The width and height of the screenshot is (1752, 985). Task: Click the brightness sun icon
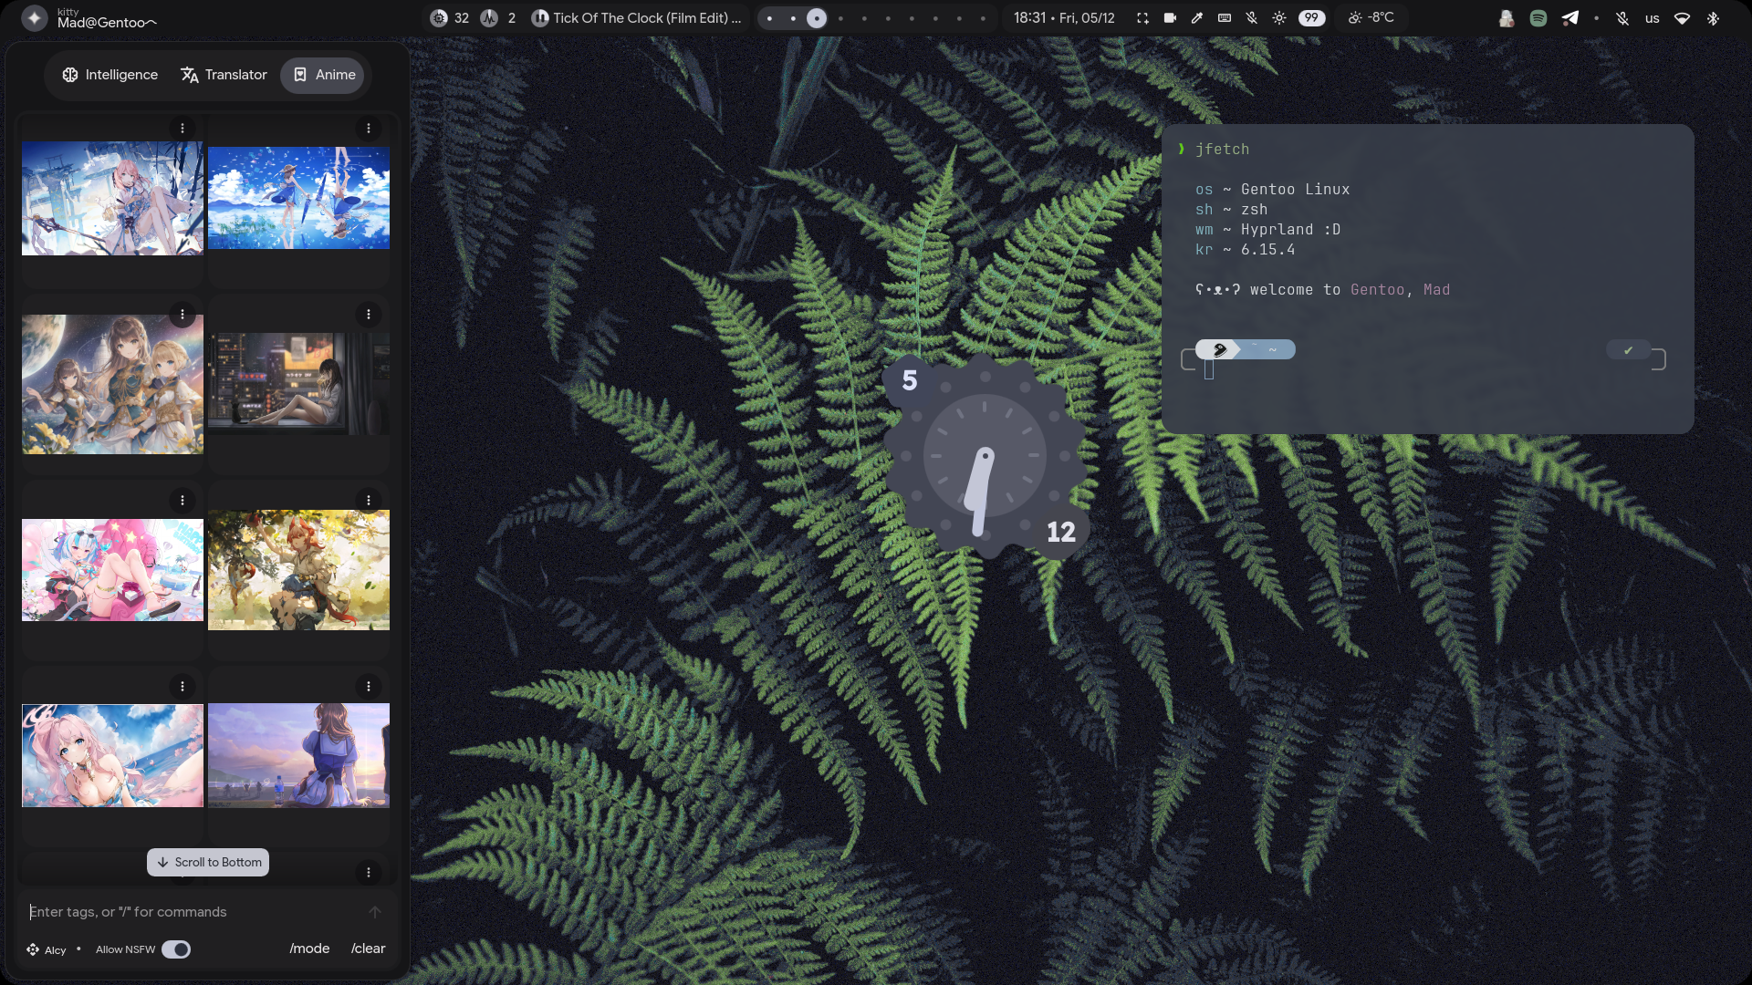[1279, 18]
